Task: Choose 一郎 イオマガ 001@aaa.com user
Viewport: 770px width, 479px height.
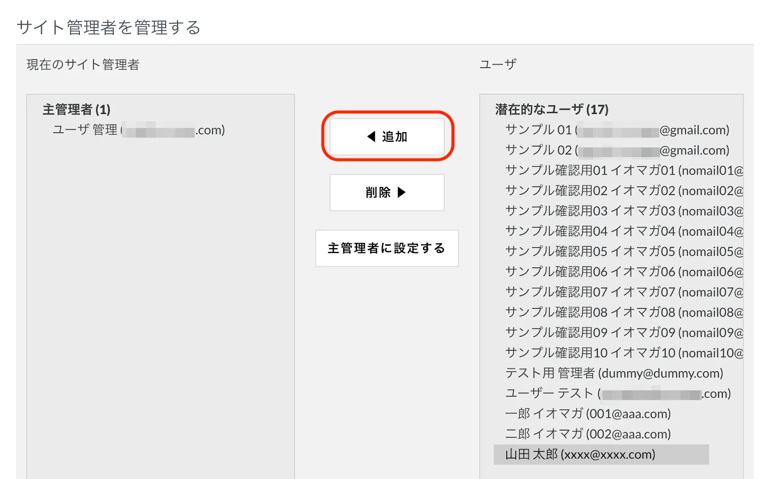Action: [588, 414]
